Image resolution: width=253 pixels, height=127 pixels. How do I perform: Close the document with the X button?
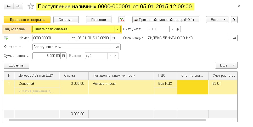(239, 6)
